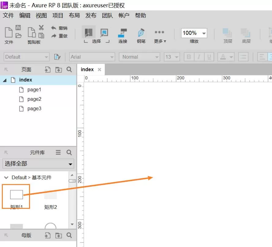Open the 选择全部 library dropdown
The height and width of the screenshot is (247, 272).
click(38, 164)
